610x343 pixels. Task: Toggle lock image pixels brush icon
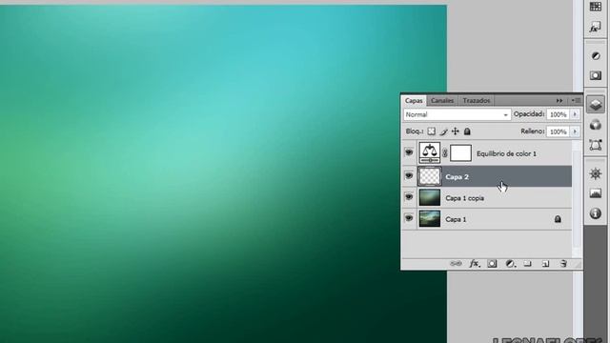(443, 131)
